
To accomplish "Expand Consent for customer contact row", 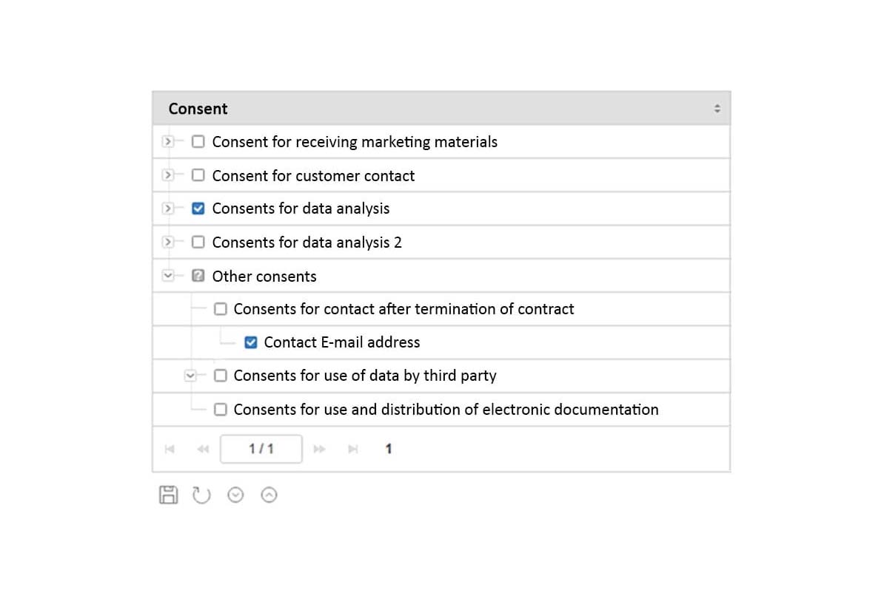I will (x=168, y=175).
